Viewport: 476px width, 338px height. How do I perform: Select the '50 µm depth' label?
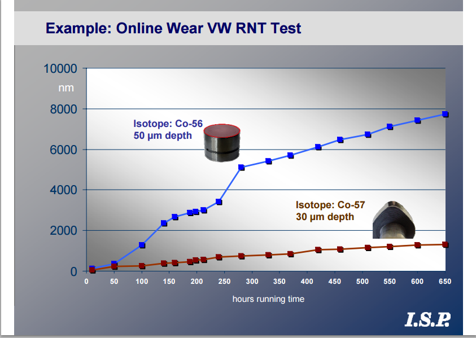point(163,135)
